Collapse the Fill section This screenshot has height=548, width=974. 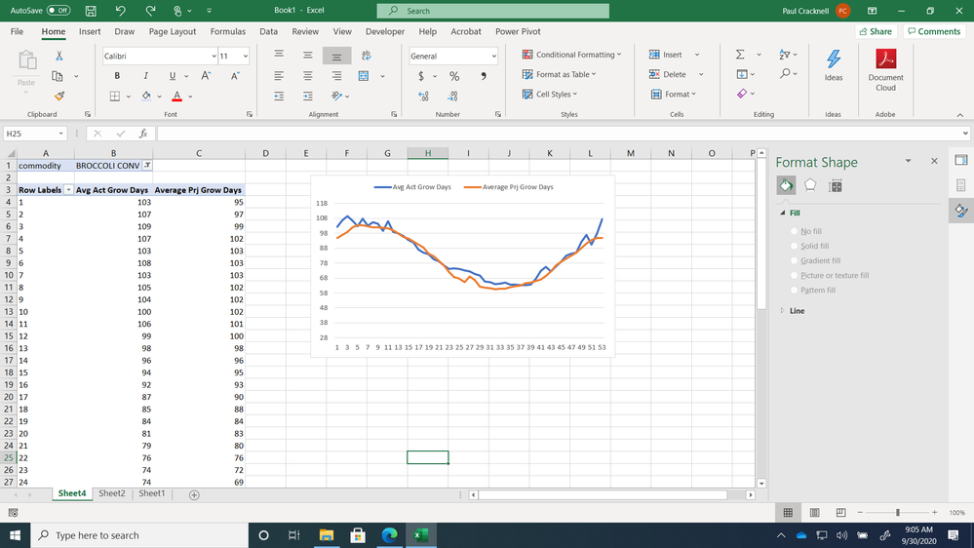[x=782, y=214]
